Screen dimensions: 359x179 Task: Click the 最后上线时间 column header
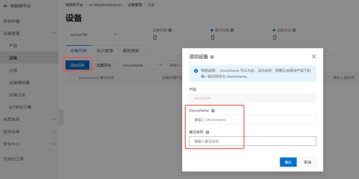[x=343, y=78]
